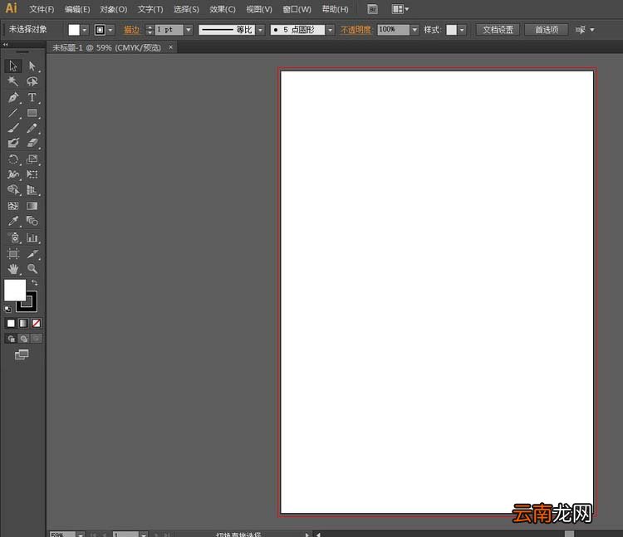
Task: Click the 文档设置 button
Action: click(x=498, y=30)
